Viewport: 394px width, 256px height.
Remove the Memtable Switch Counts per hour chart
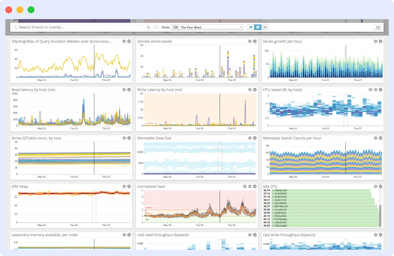[380, 138]
